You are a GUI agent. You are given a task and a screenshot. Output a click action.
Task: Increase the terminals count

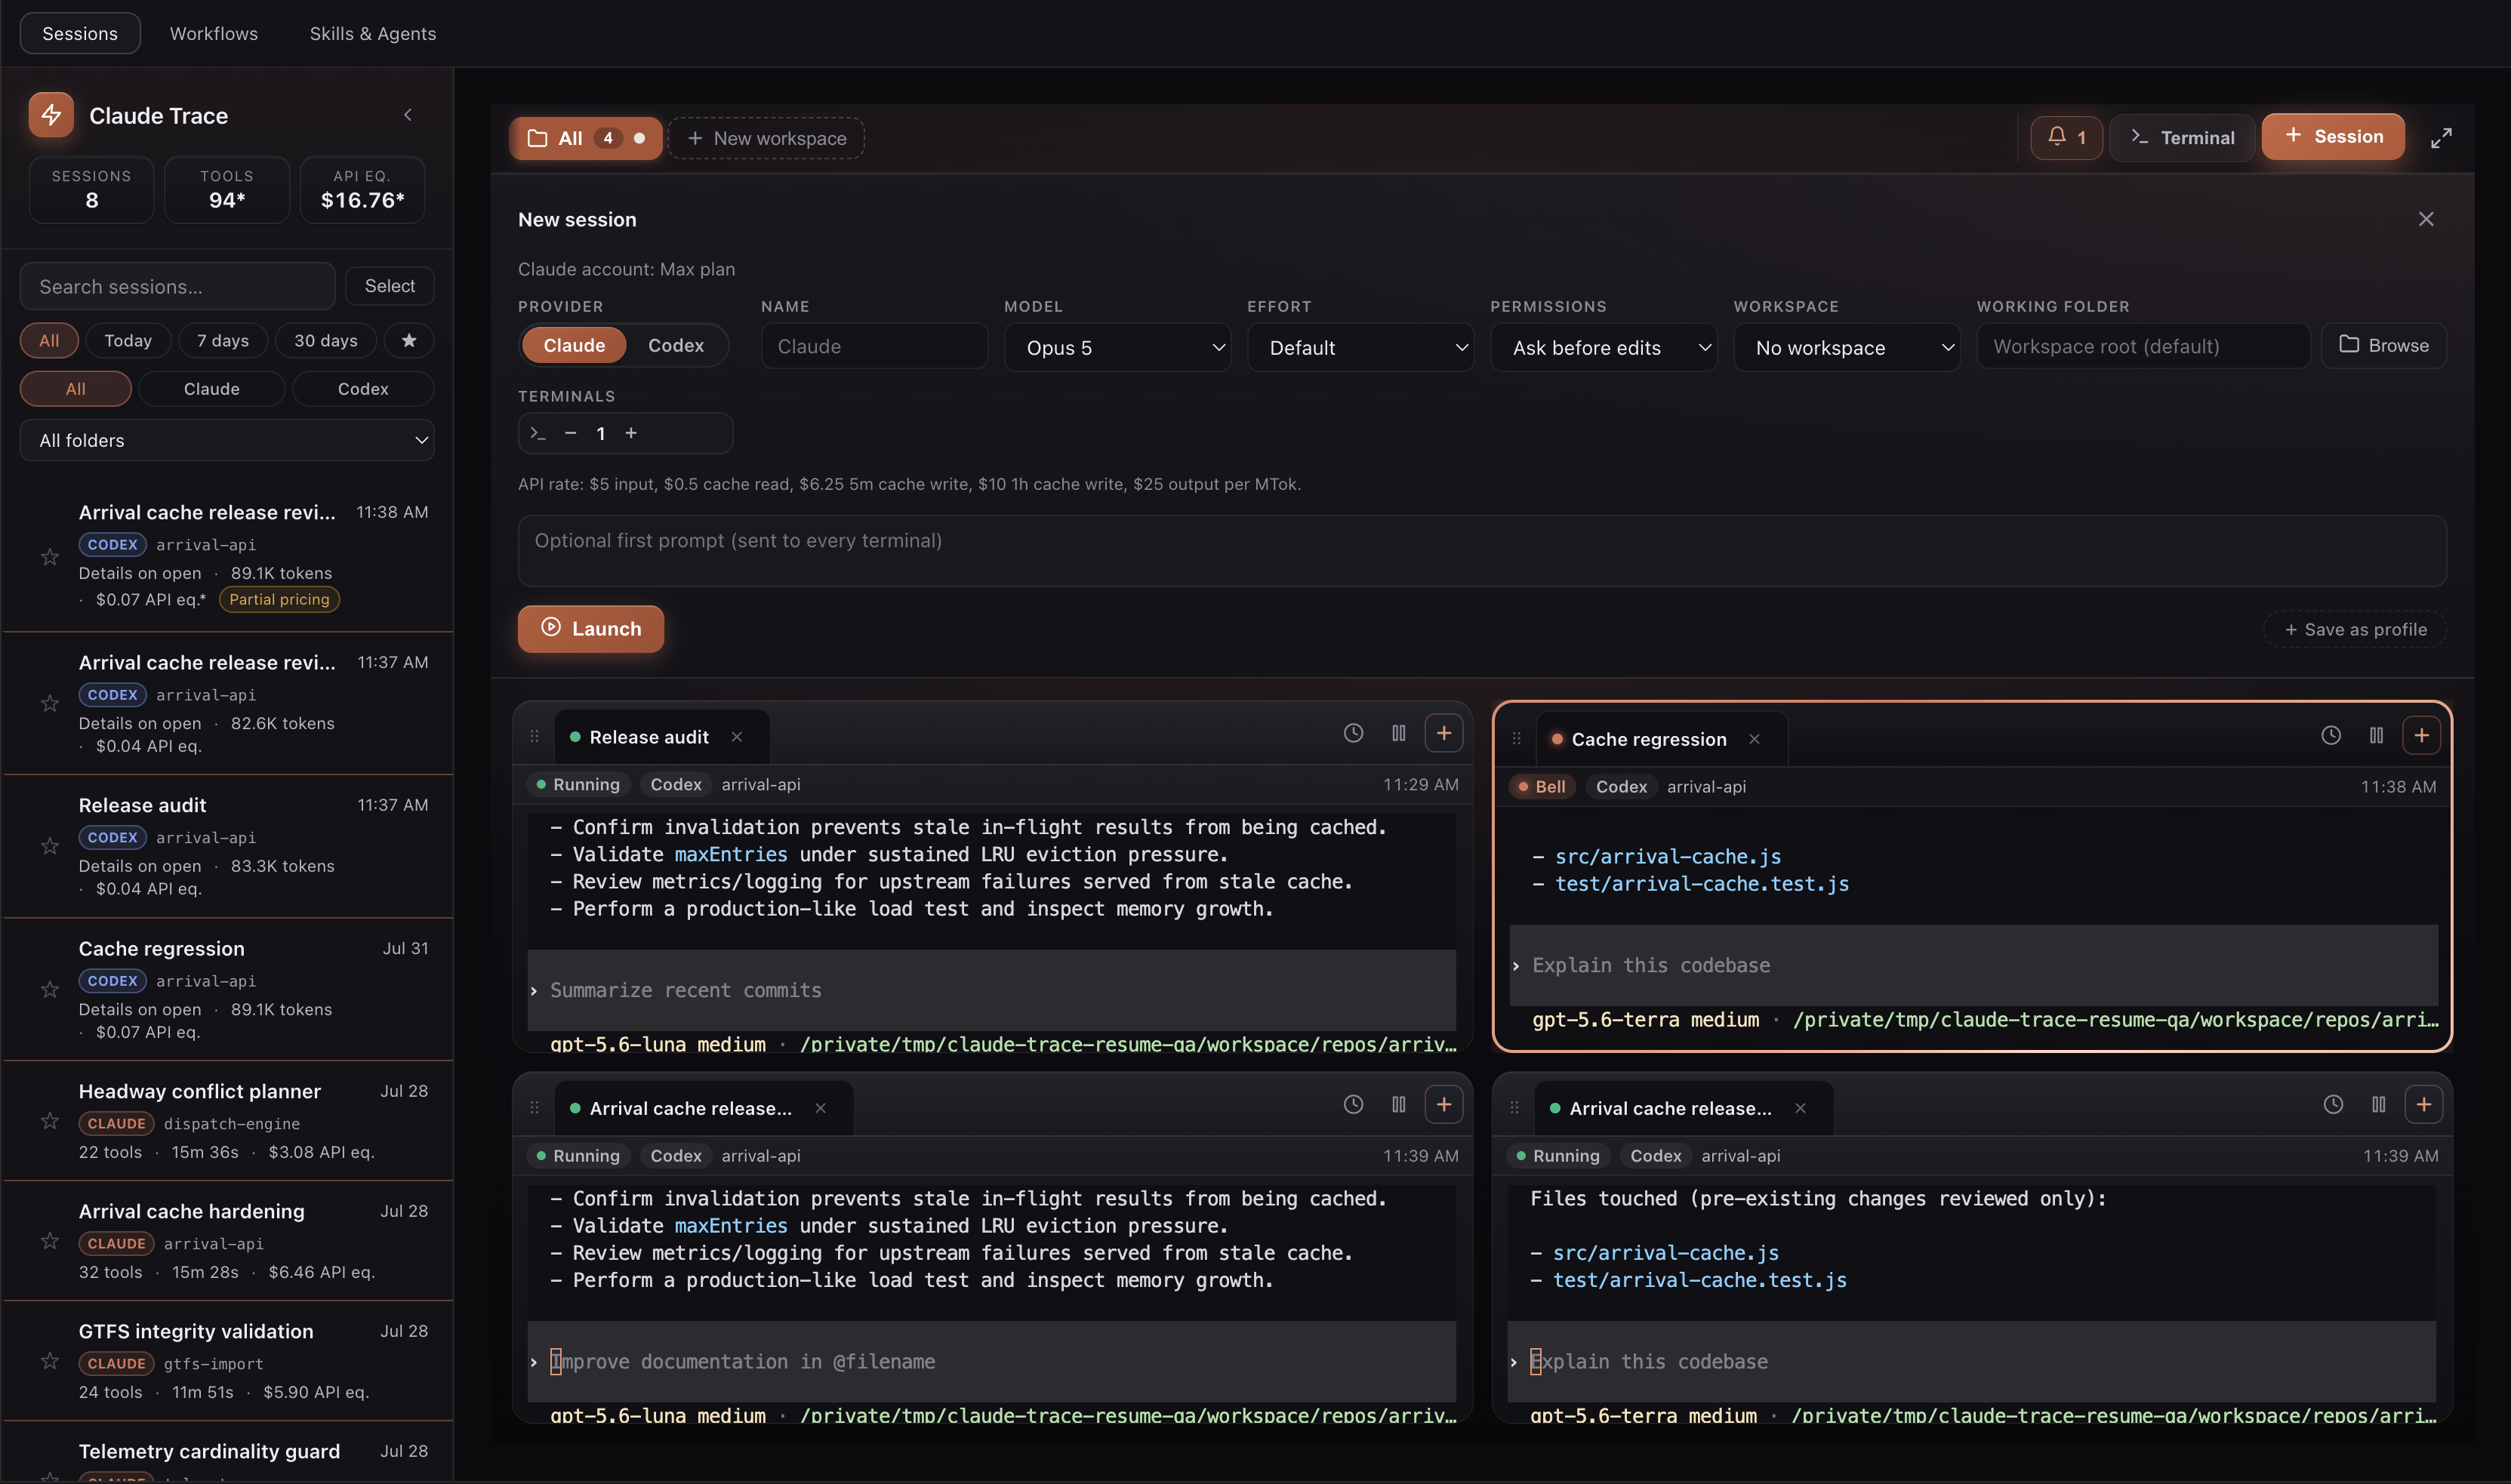pyautogui.click(x=631, y=433)
